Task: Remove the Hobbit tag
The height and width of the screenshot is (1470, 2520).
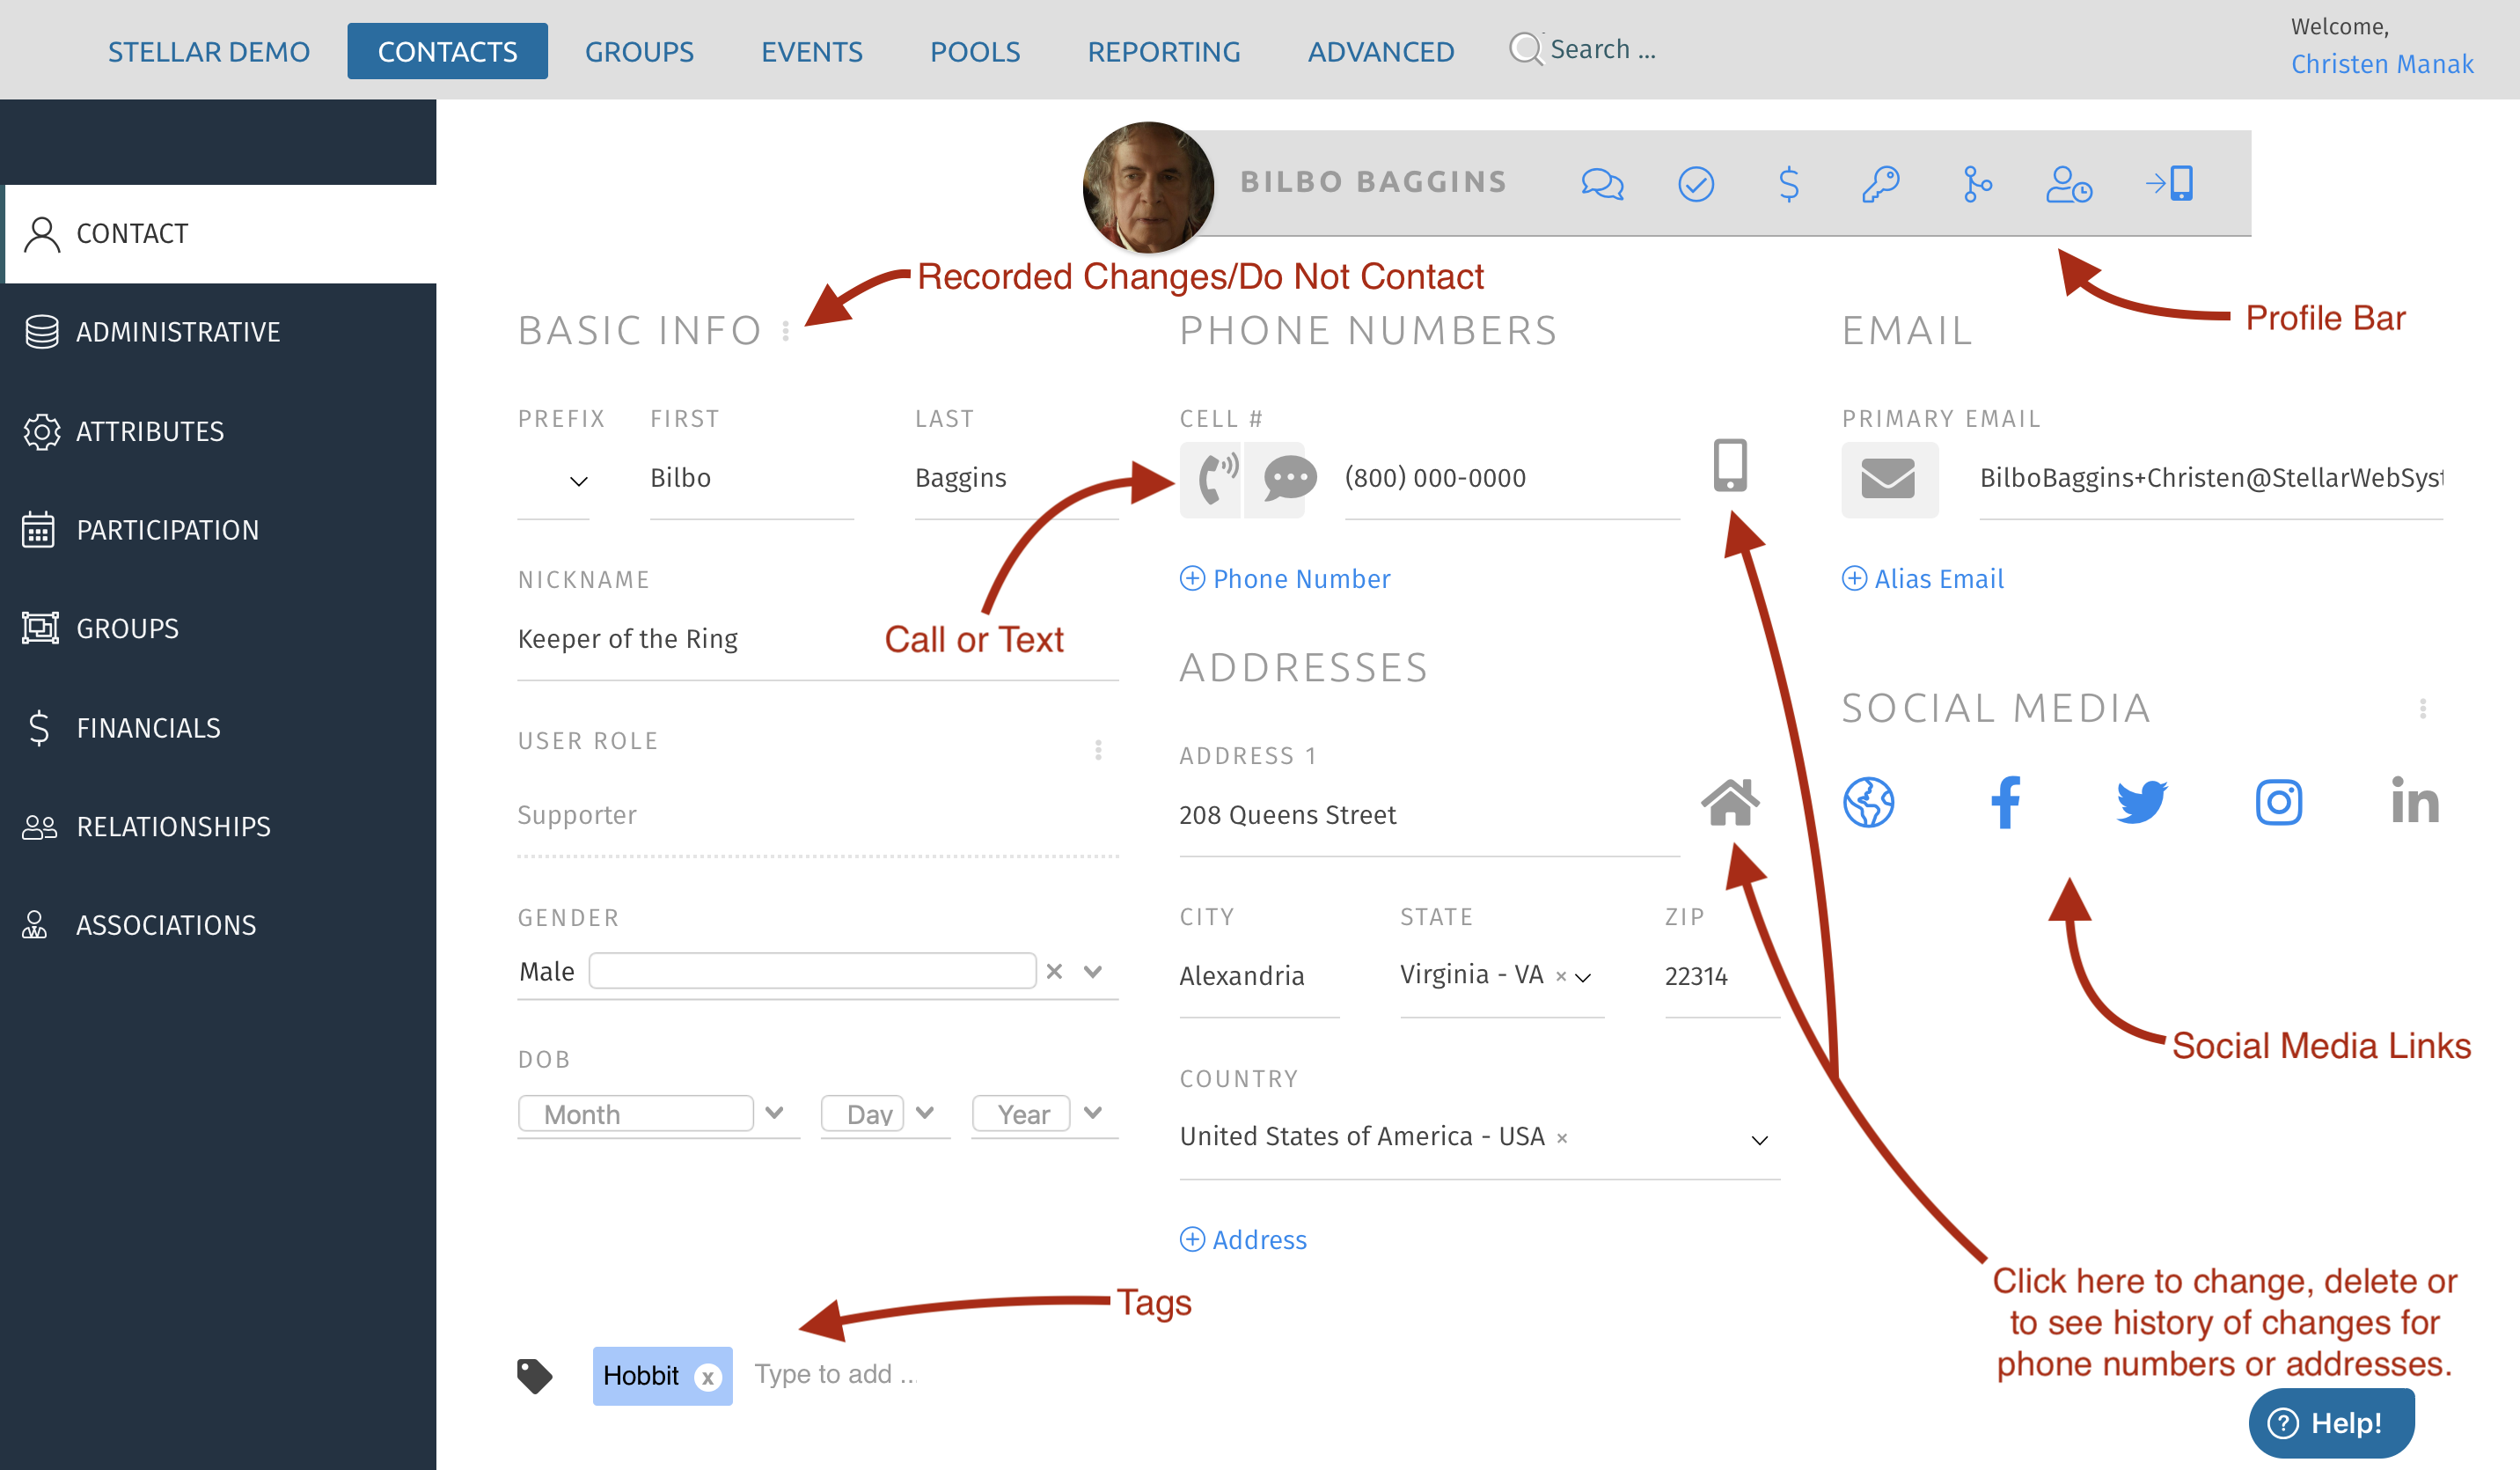Action: click(708, 1378)
